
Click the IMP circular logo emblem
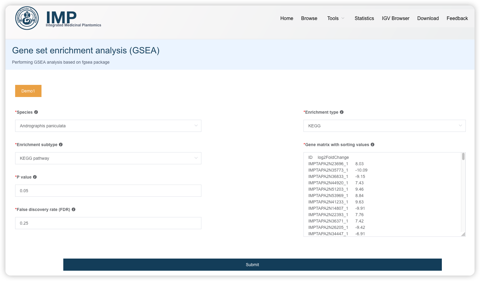[x=27, y=18]
